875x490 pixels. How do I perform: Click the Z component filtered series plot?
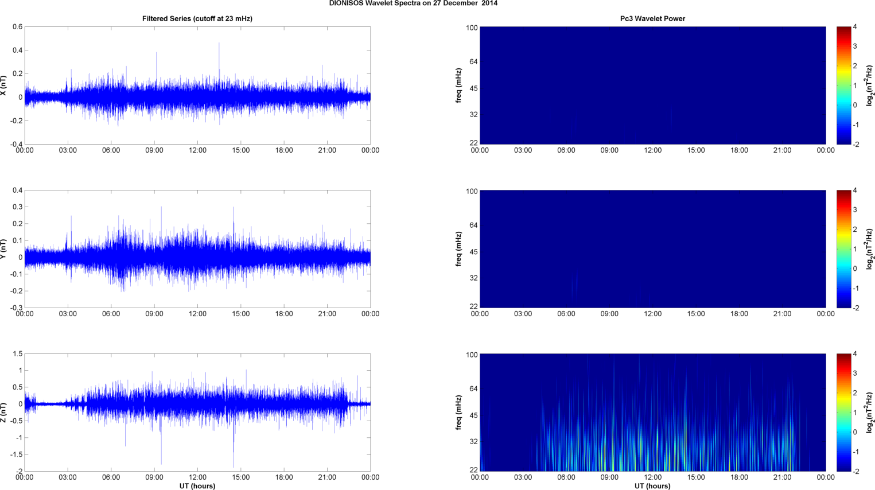pos(197,413)
